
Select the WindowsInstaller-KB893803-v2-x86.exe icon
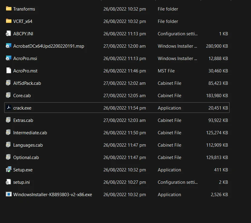click(x=9, y=194)
